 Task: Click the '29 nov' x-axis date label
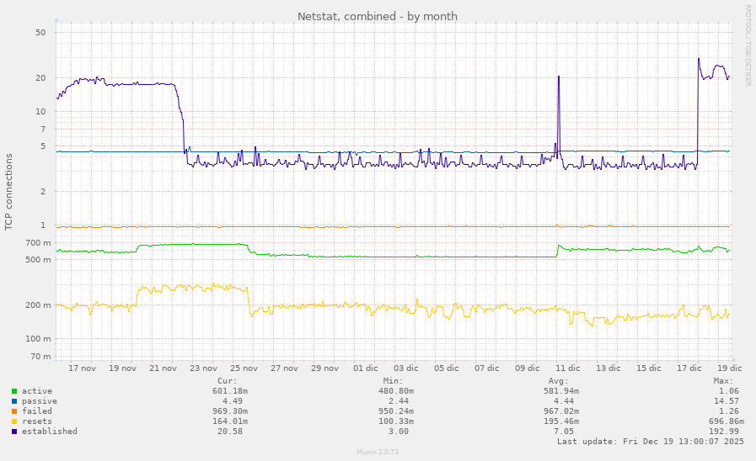point(325,368)
